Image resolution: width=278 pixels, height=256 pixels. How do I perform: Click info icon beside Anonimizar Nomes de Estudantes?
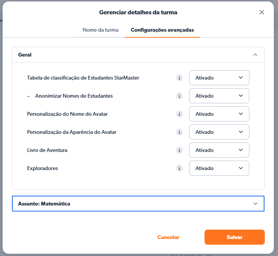[x=180, y=96]
